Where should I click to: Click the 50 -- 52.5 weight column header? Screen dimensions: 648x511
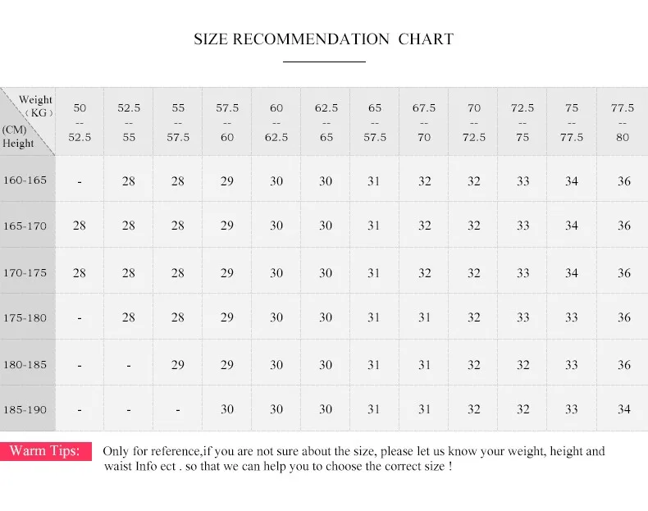coord(80,122)
